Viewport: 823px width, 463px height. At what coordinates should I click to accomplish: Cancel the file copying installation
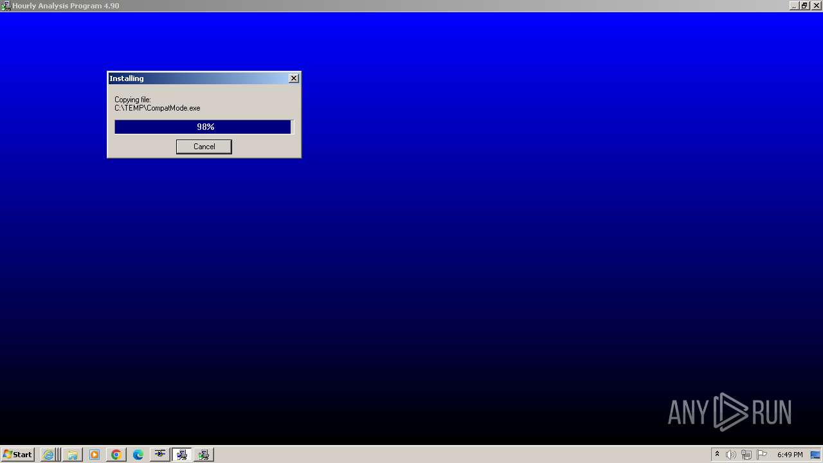(204, 147)
